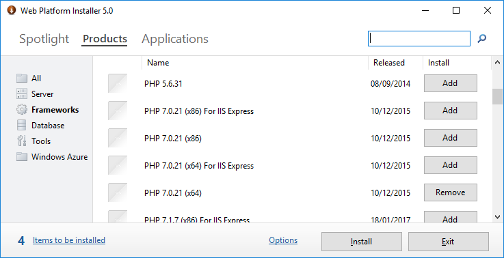The width and height of the screenshot is (504, 258).
Task: Click the 18/01/2017 release date
Action: pyautogui.click(x=390, y=220)
